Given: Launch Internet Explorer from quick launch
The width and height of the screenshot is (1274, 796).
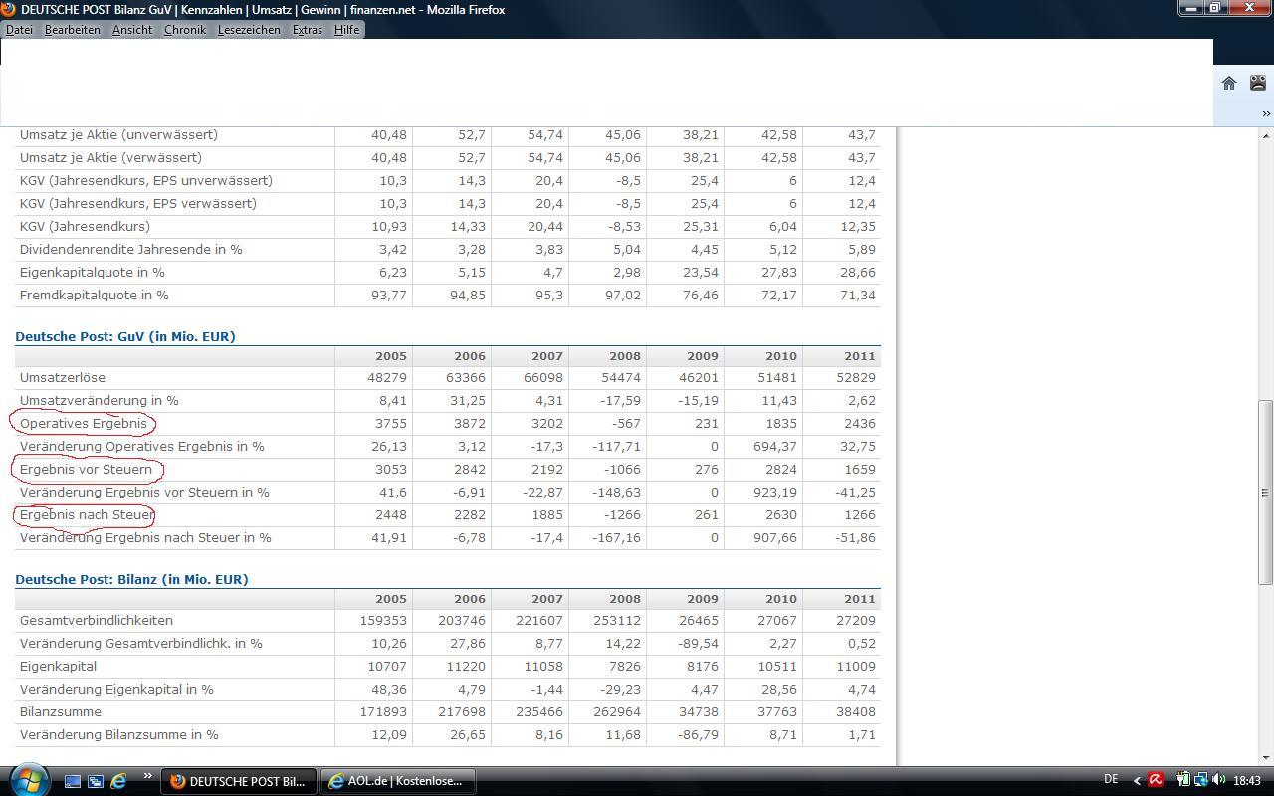Looking at the screenshot, I should click(x=118, y=781).
